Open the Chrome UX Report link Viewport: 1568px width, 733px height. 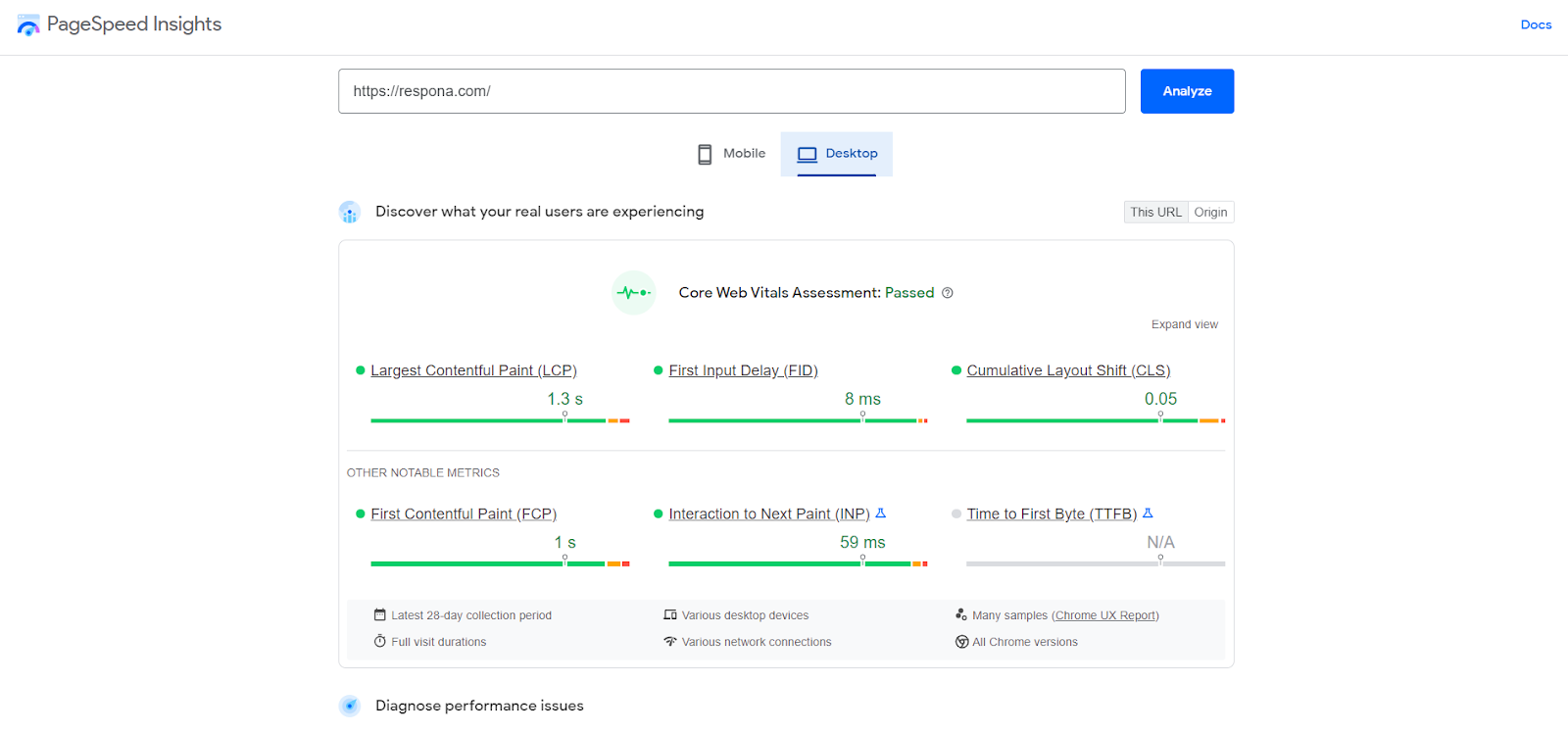pos(1105,615)
